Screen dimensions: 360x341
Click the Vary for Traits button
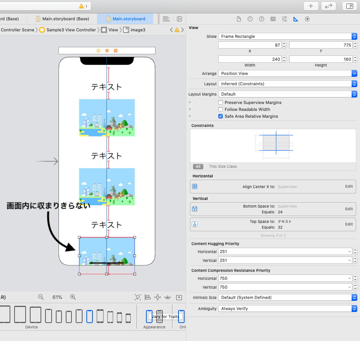(165, 317)
